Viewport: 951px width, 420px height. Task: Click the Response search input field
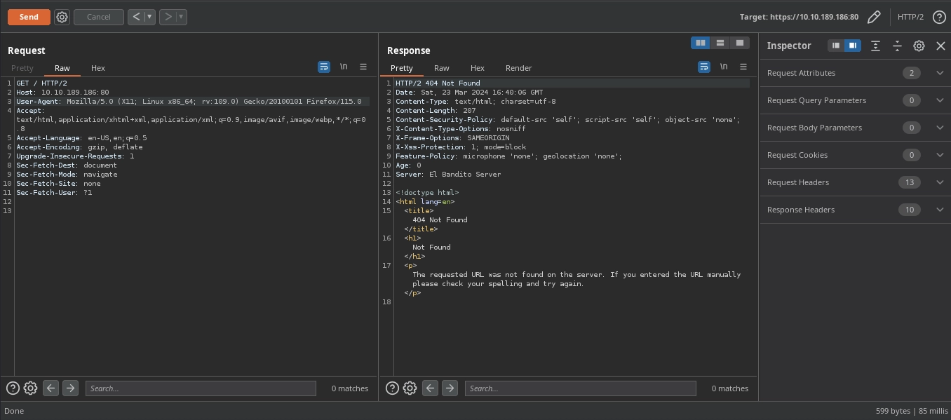(580, 388)
